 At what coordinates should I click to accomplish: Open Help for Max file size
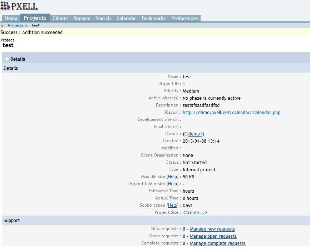pyautogui.click(x=173, y=177)
